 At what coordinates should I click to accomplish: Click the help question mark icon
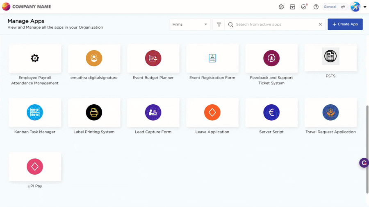point(316,7)
